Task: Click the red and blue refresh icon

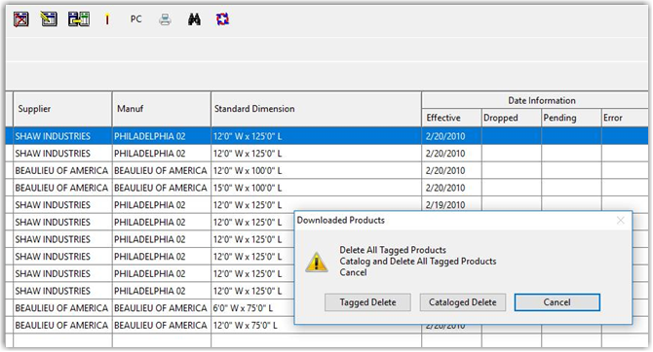Action: coord(222,19)
